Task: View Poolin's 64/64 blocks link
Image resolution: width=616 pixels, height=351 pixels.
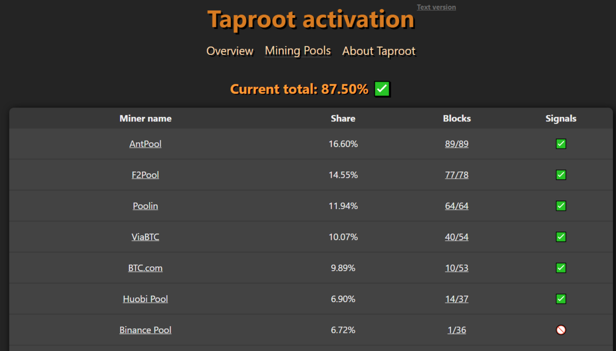Action: [456, 206]
